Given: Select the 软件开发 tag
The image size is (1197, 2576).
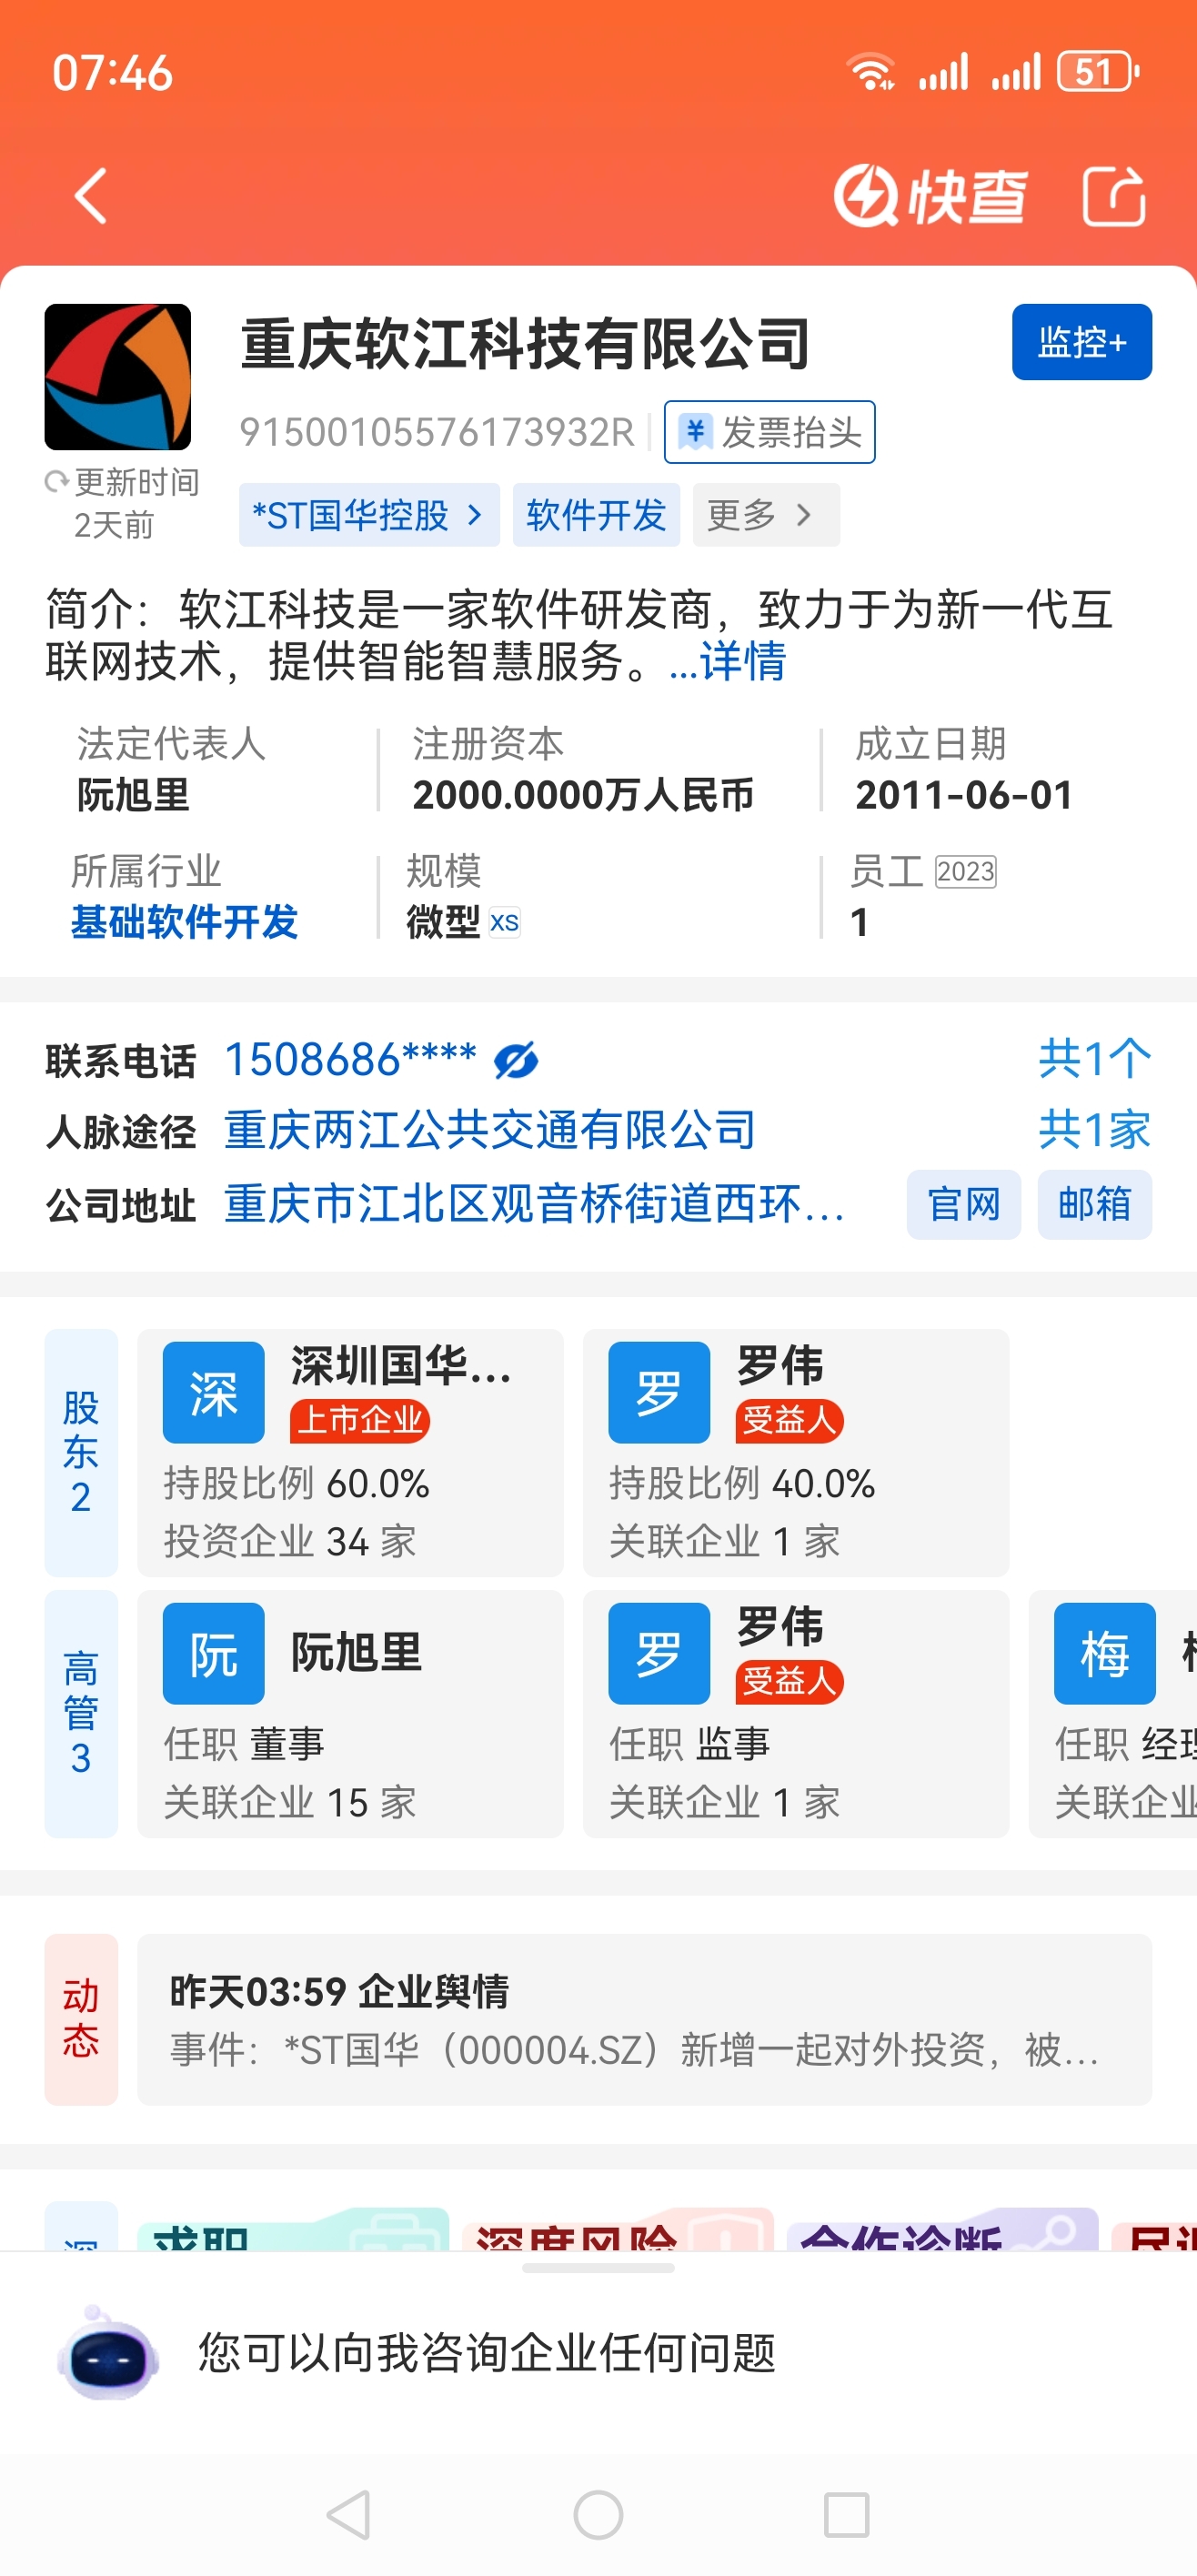Looking at the screenshot, I should [x=596, y=515].
